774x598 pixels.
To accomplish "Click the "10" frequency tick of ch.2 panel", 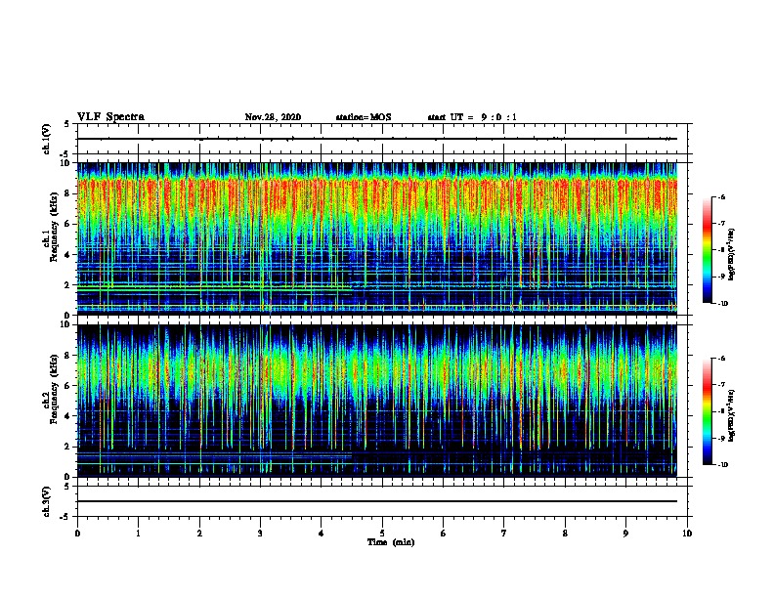I will coord(66,324).
